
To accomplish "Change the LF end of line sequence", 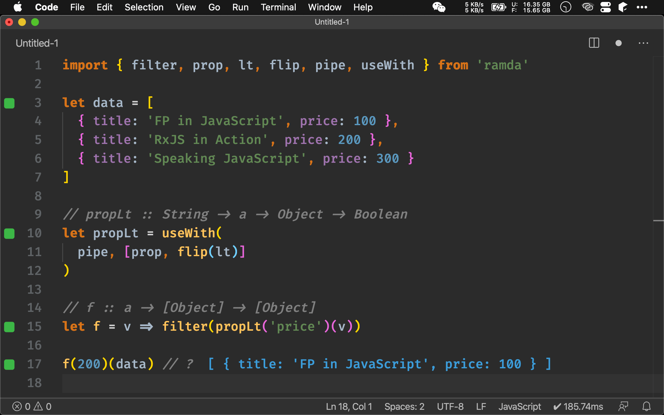I will (481, 407).
